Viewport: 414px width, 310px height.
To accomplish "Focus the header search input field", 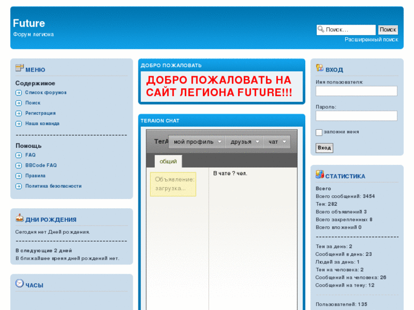I will (346, 30).
